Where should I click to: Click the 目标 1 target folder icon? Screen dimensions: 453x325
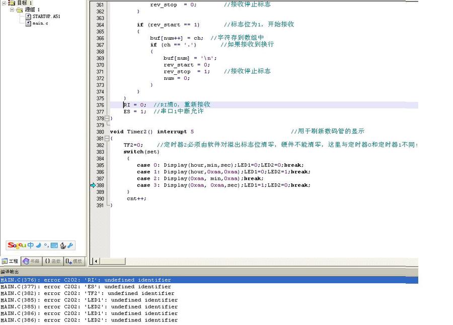pyautogui.click(x=12, y=3)
